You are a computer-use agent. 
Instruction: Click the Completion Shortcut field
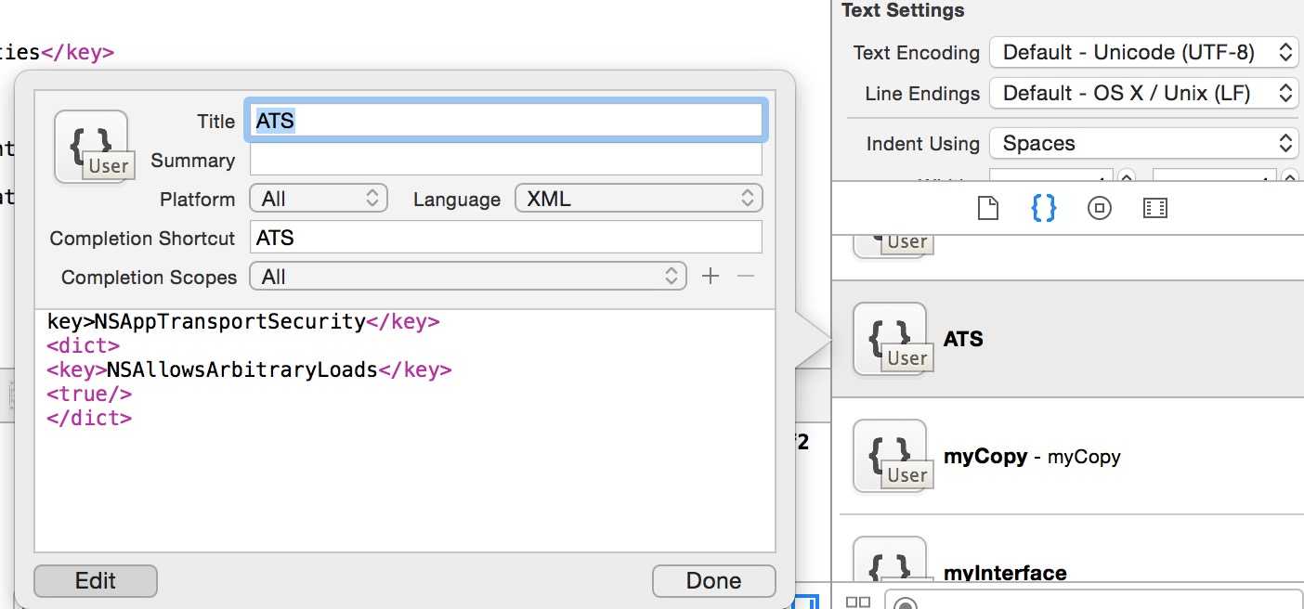pos(506,238)
